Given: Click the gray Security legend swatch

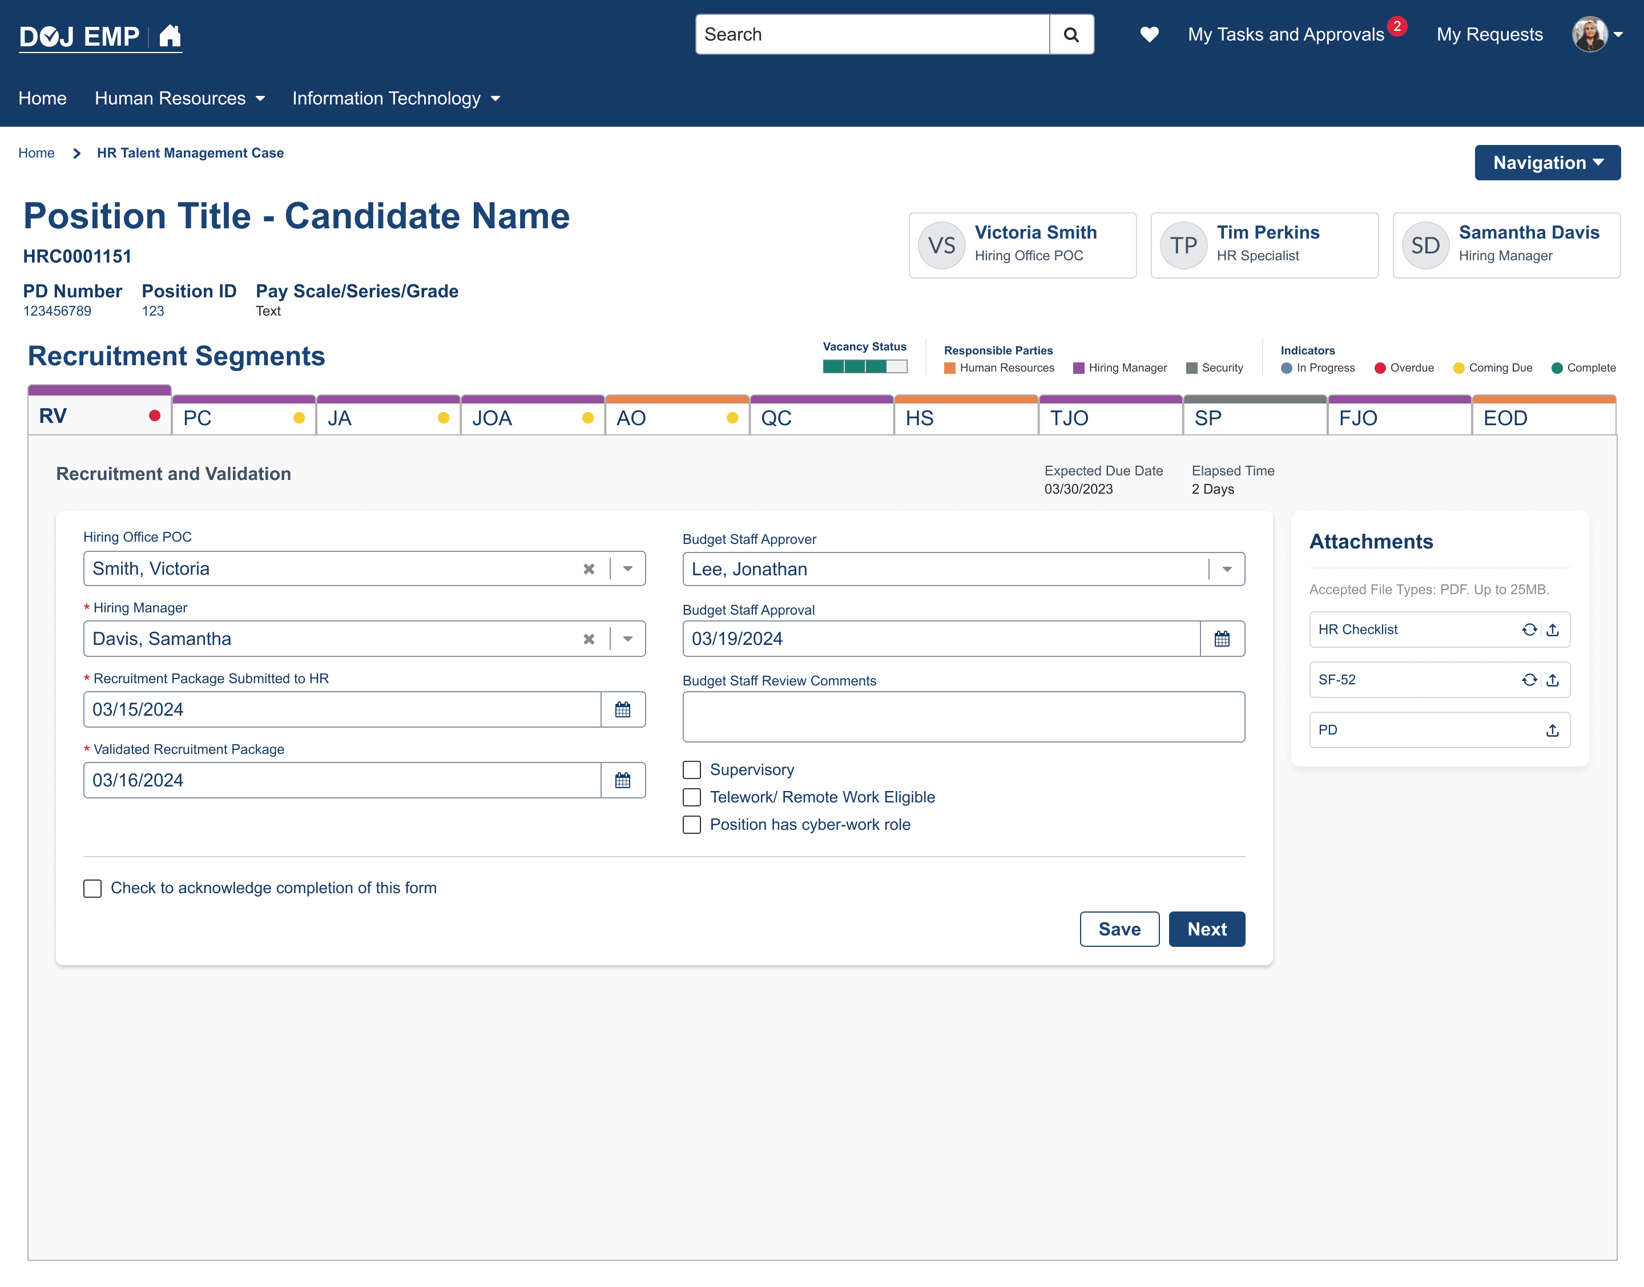Looking at the screenshot, I should tap(1191, 369).
